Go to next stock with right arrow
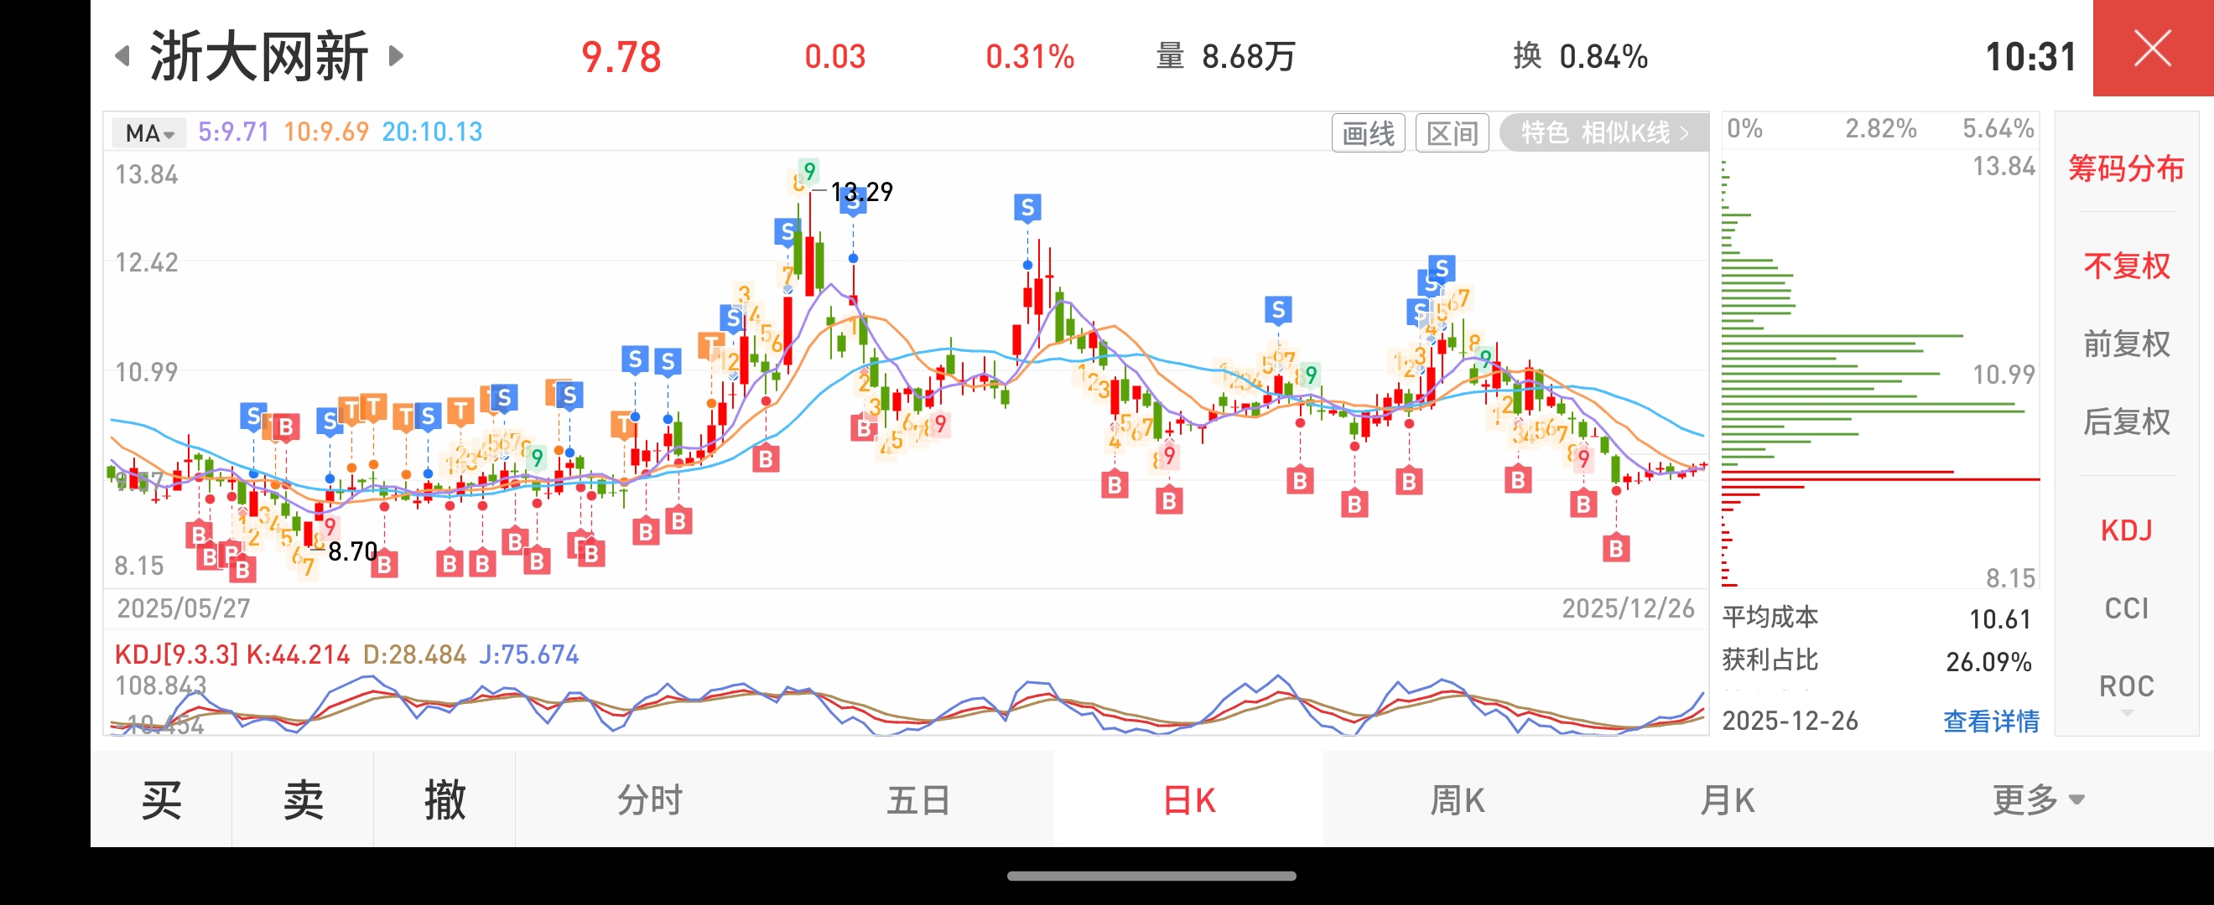 coord(395,57)
